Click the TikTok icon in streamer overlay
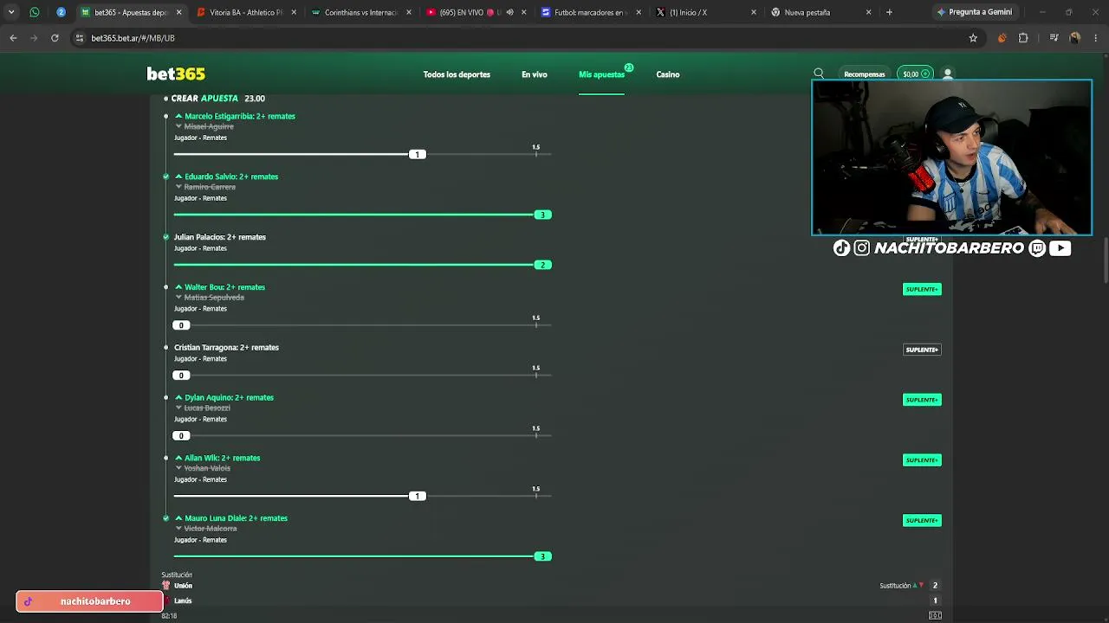 [x=841, y=248]
